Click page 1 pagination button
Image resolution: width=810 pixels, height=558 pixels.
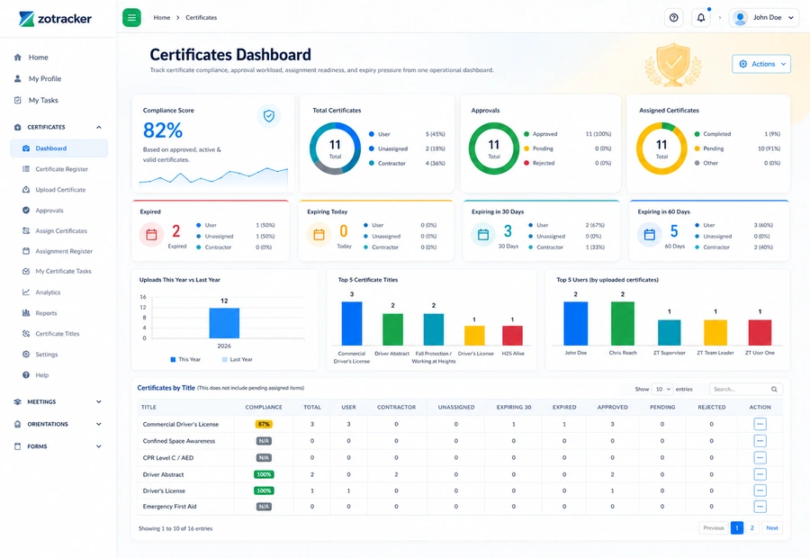737,528
